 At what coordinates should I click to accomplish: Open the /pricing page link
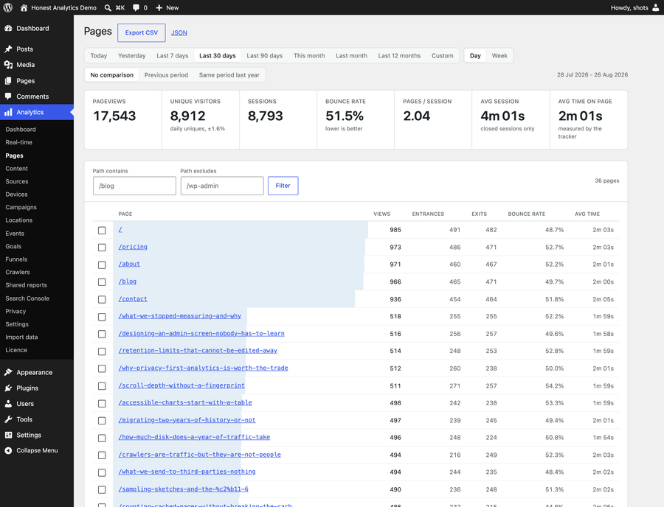[133, 247]
